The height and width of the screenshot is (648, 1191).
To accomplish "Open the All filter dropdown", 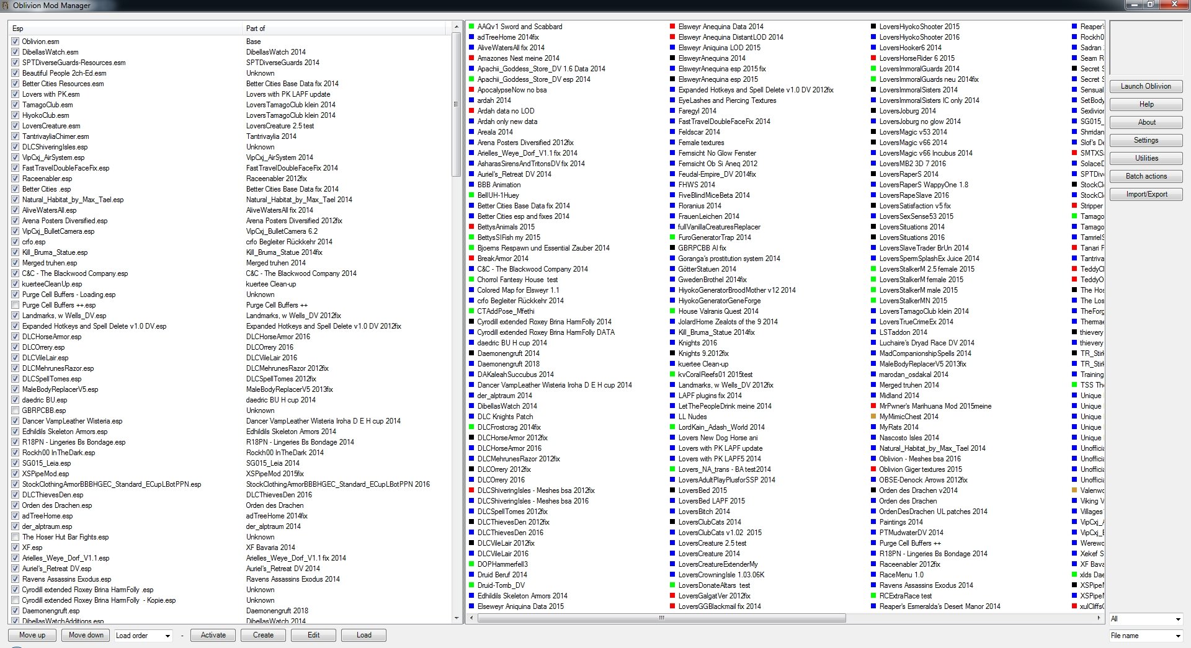I will click(1146, 619).
